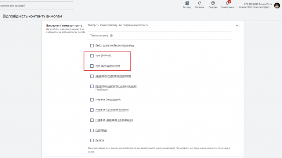Select the Здоров'я (чутливий контент) checkbox
Viewport: 282px width, 158px height.
pyautogui.click(x=92, y=76)
